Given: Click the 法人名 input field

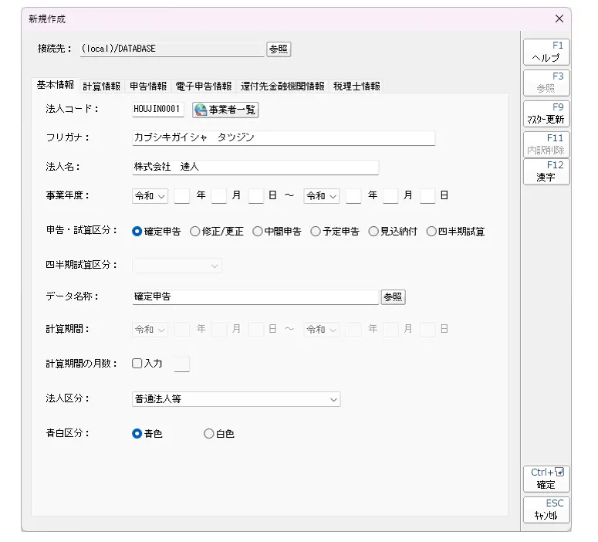Looking at the screenshot, I should click(x=255, y=167).
